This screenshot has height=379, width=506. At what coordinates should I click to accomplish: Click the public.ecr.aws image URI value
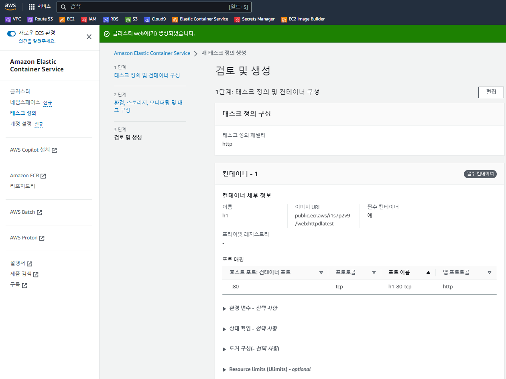pos(322,219)
